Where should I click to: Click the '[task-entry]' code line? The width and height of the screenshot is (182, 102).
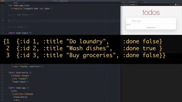21,97
